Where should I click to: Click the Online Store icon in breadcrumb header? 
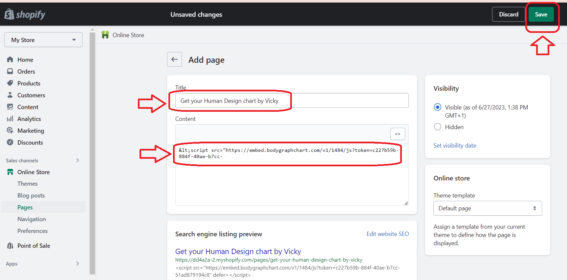pyautogui.click(x=105, y=35)
